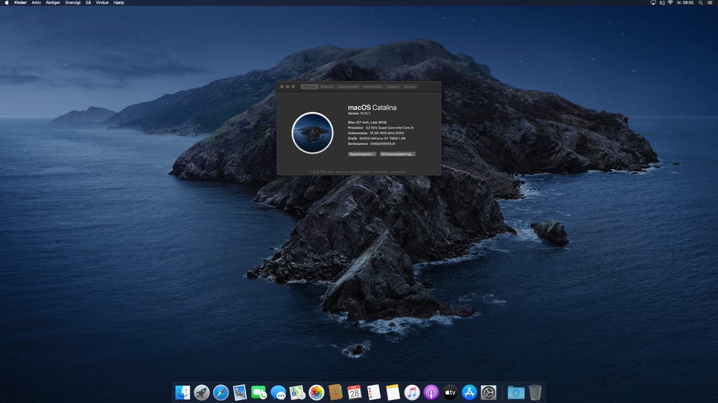The image size is (718, 403).
Task: Open the App Store dock icon
Action: (x=470, y=393)
